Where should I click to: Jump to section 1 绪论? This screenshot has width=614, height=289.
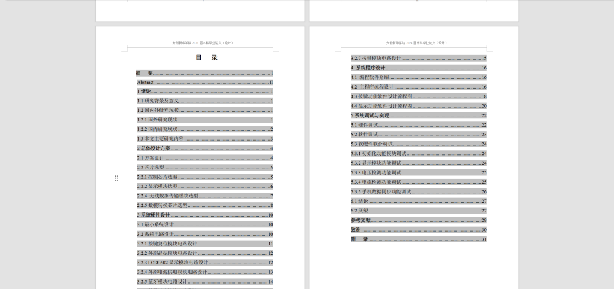[x=144, y=92]
